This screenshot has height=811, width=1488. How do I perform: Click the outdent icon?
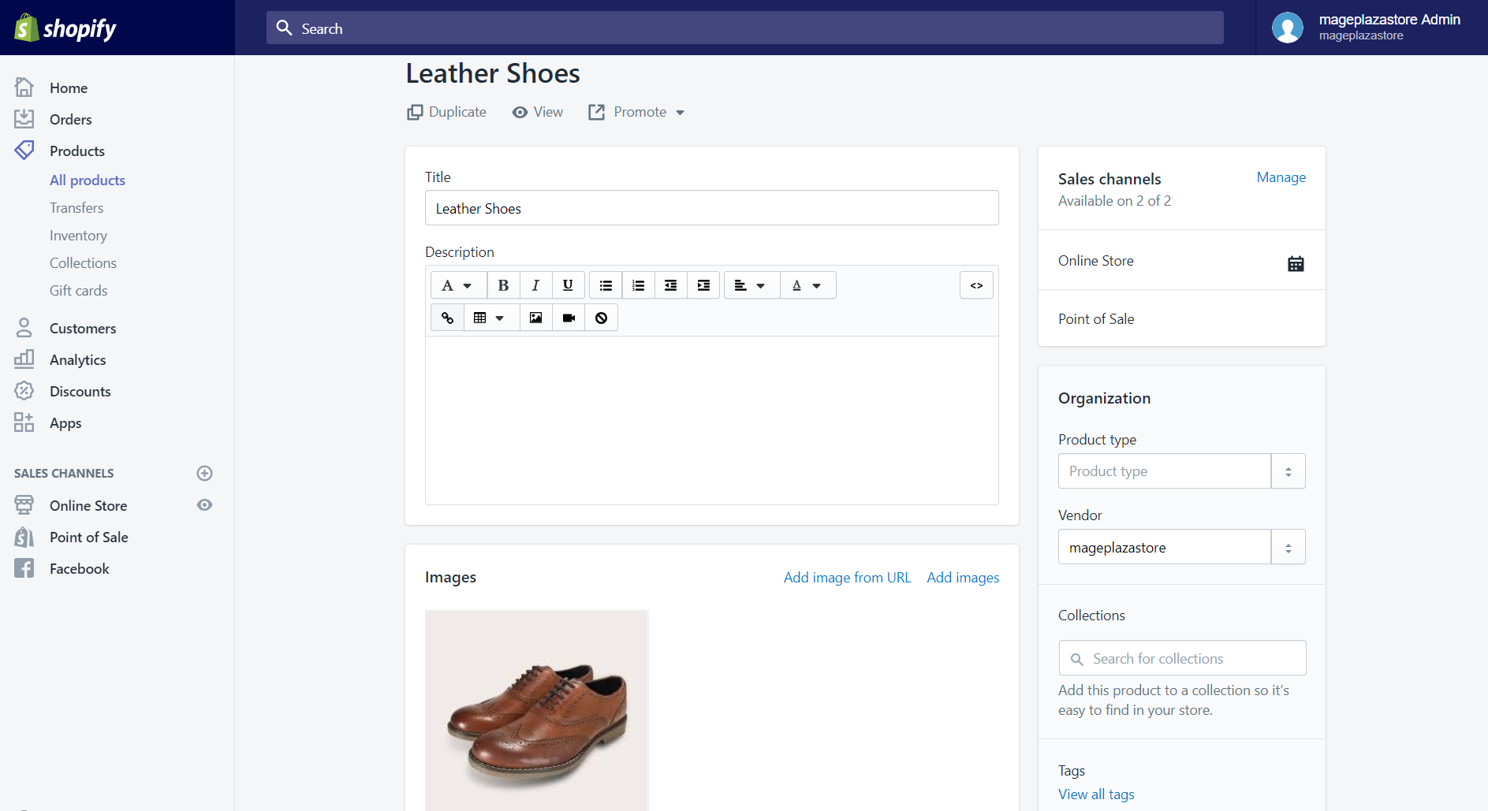[x=670, y=285]
